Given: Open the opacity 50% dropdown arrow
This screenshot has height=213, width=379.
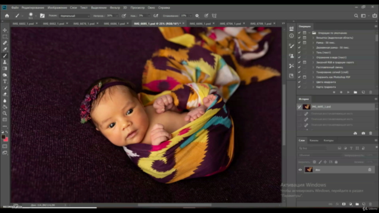Looking at the screenshot, I should point(117,16).
